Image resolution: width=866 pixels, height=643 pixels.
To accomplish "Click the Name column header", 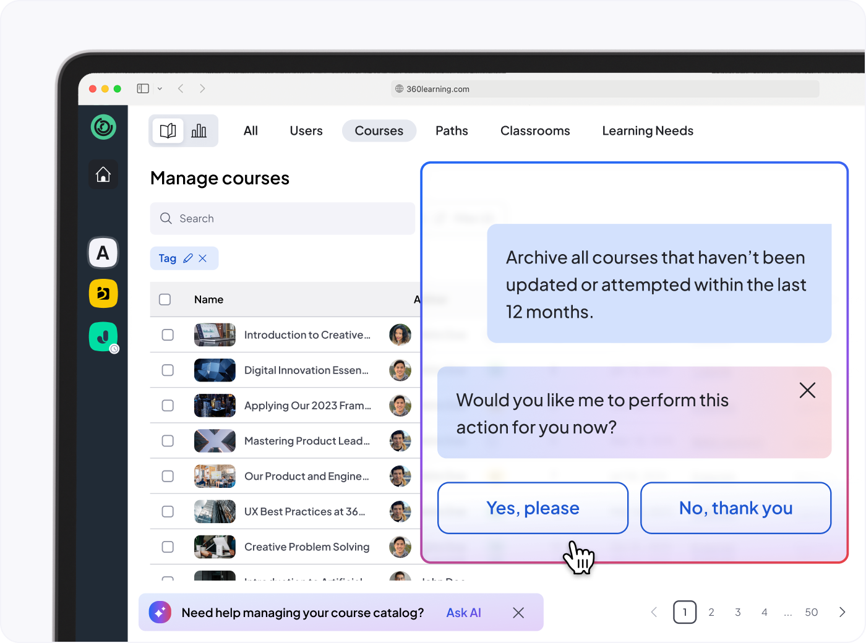I will pyautogui.click(x=208, y=299).
